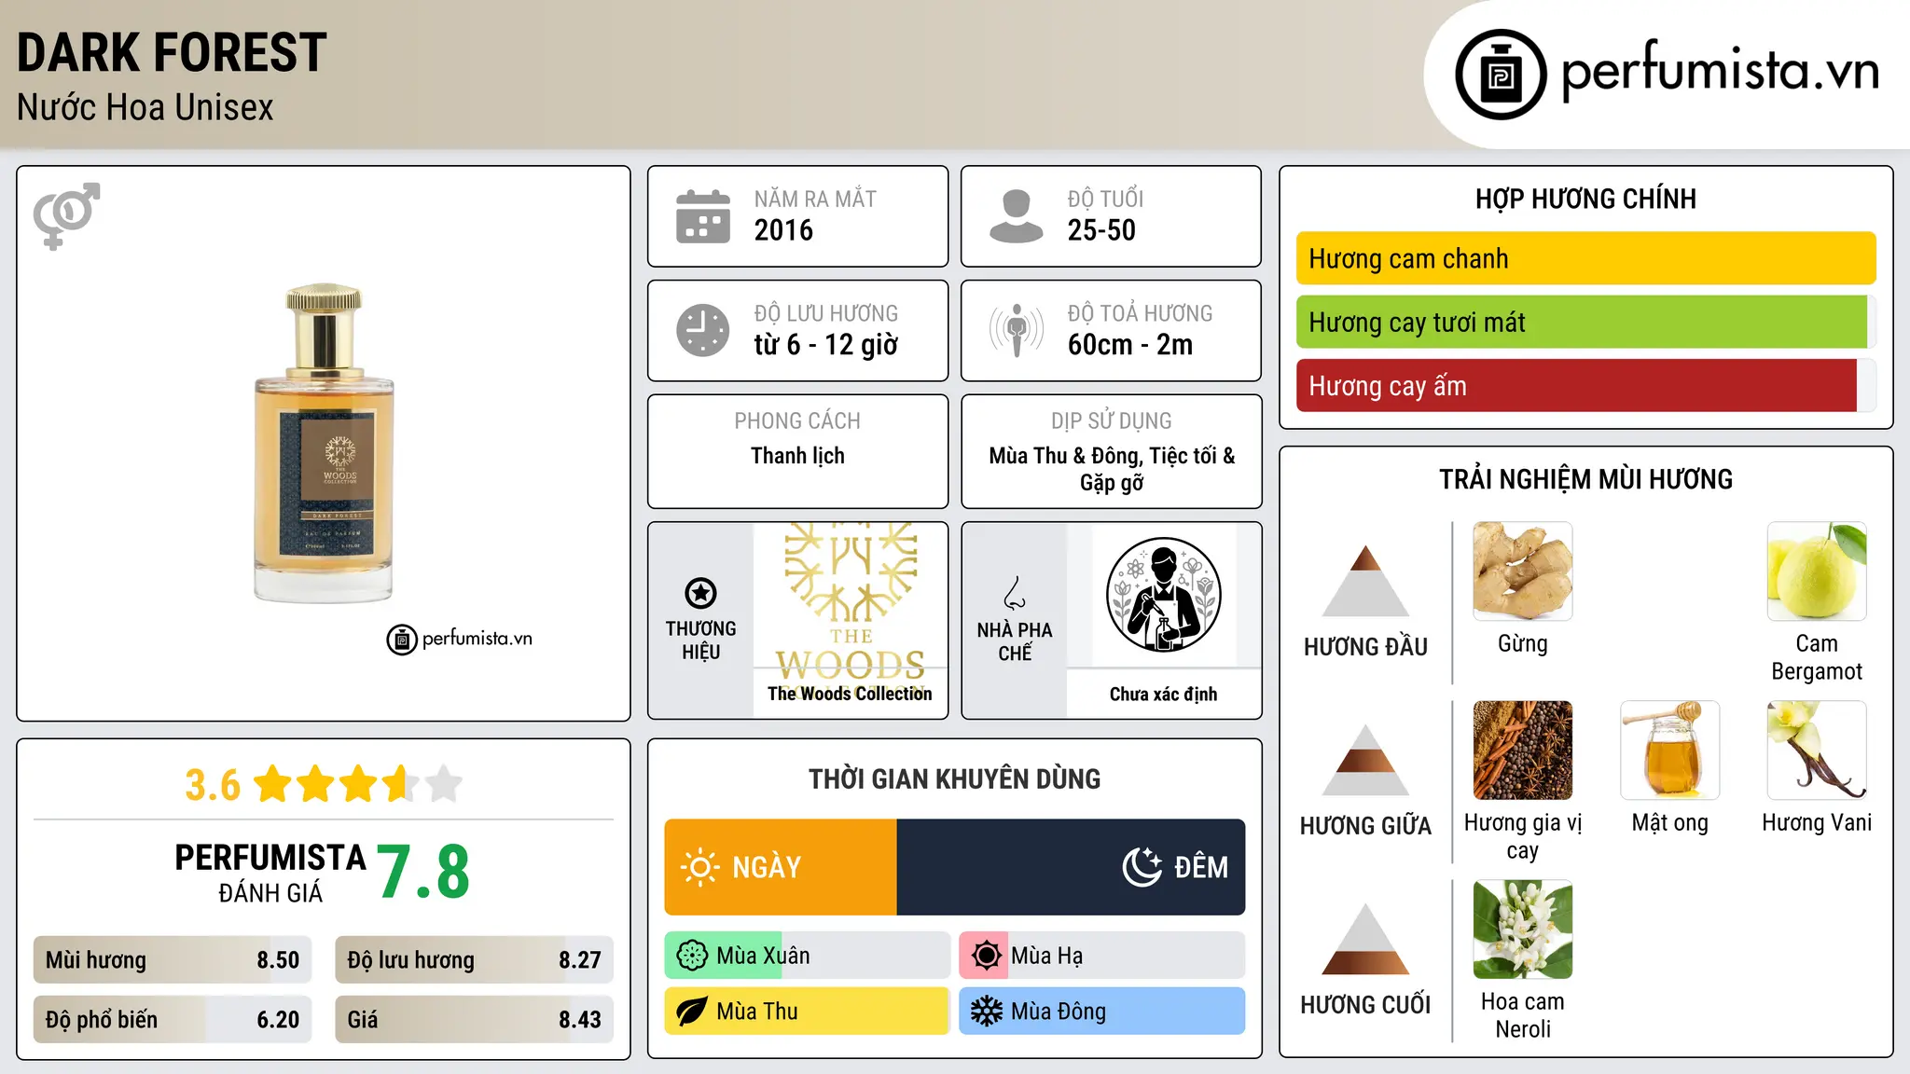The image size is (1910, 1074).
Task: Click the star badge icon above Thương hiệu
Action: (700, 593)
